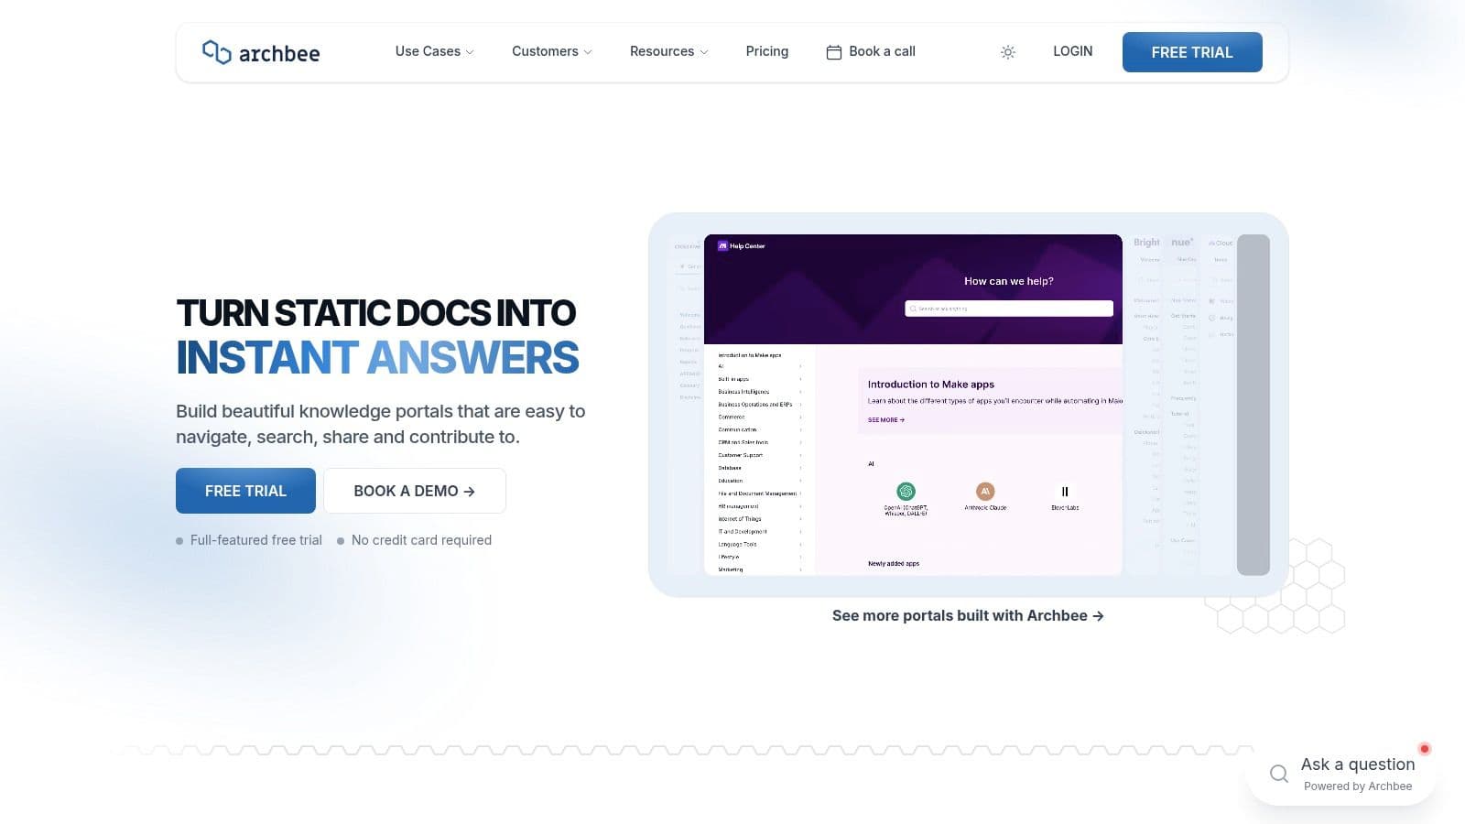Click the Anthropic Claude app icon
This screenshot has width=1465, height=824.
tap(985, 492)
